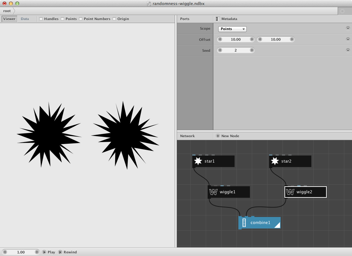Click the rendered corner flag on combine1
352x256 pixels.
click(x=277, y=225)
